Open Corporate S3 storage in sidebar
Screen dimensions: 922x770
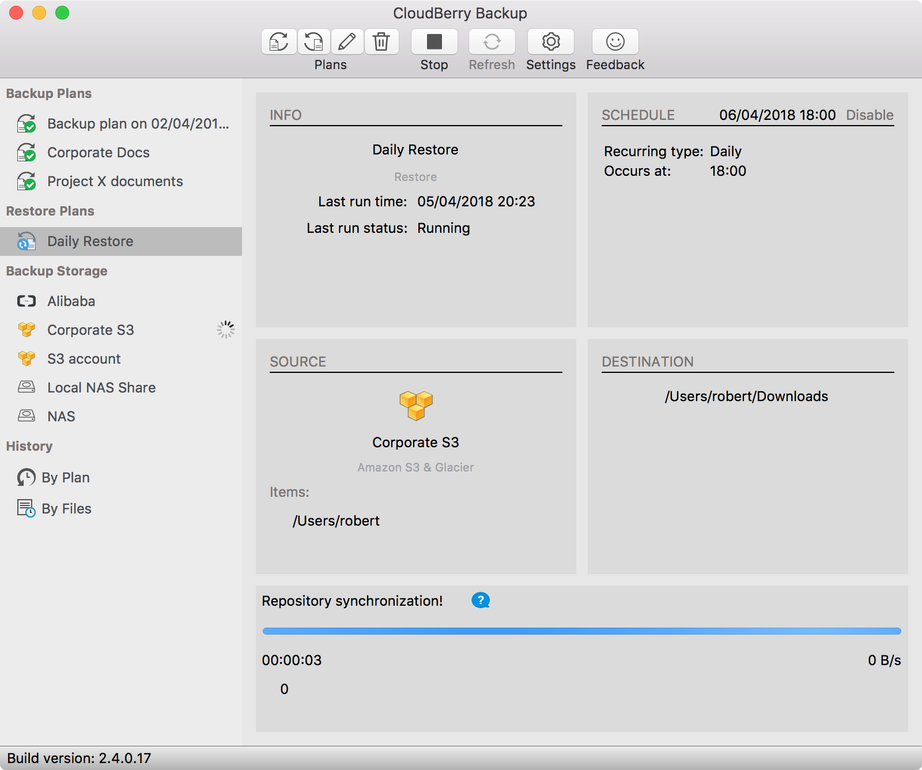(121, 330)
